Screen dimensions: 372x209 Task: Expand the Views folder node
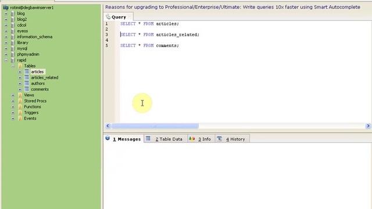coord(13,95)
